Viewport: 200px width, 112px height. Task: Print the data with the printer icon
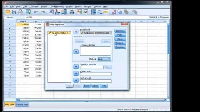click(x=20, y=12)
